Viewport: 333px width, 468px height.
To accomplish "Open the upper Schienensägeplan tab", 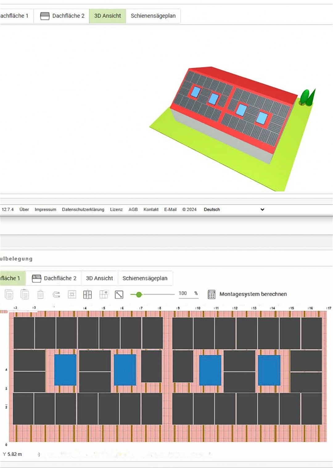I will pyautogui.click(x=153, y=16).
